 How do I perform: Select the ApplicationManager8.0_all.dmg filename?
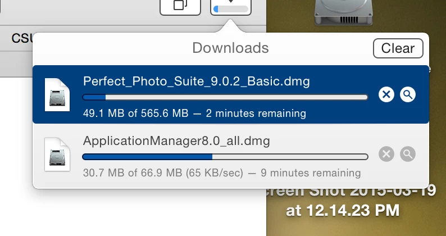(176, 141)
